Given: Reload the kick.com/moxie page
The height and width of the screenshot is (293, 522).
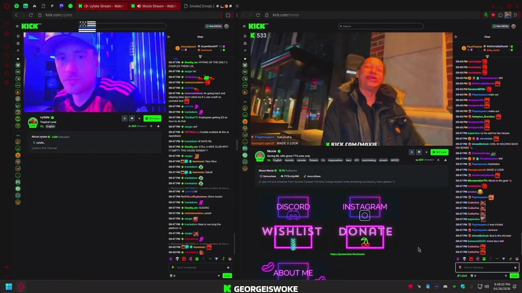Looking at the screenshot, I should 258,15.
